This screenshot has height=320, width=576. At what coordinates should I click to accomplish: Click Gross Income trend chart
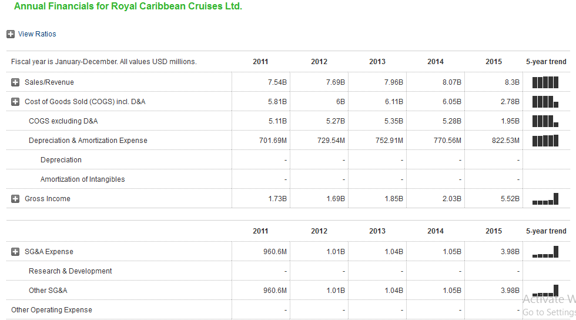coord(545,199)
